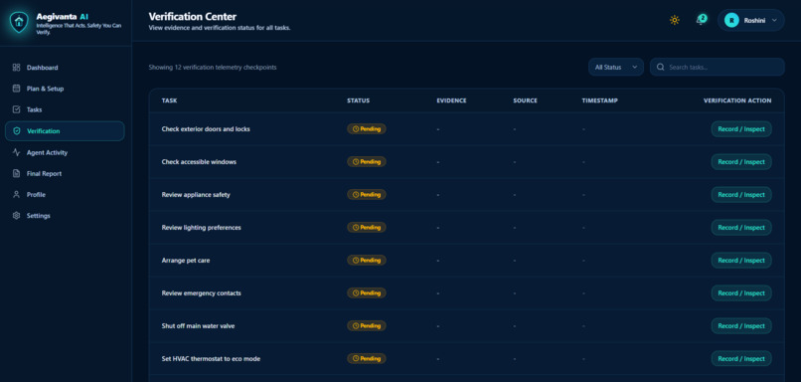Click the VERIFICATION ACTION column header
The image size is (801, 382).
[x=737, y=100]
